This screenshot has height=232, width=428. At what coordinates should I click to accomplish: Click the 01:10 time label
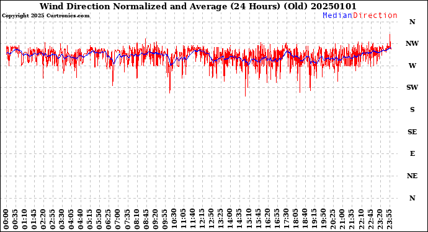pyautogui.click(x=25, y=219)
